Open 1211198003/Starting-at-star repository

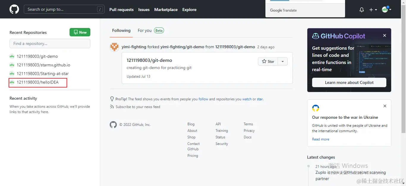tap(43, 74)
